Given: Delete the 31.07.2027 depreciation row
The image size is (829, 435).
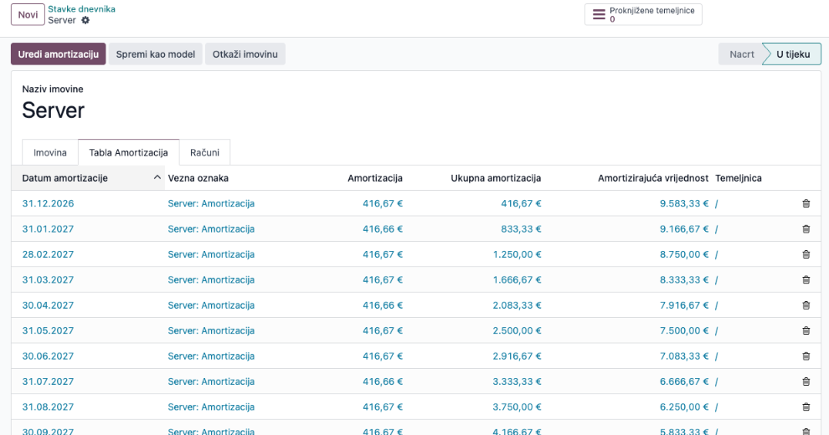Looking at the screenshot, I should point(806,381).
